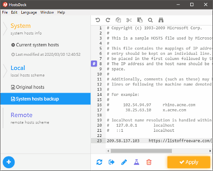Click the blue pencil edit icon
Viewport: 213px width, 171px height.
click(124, 162)
